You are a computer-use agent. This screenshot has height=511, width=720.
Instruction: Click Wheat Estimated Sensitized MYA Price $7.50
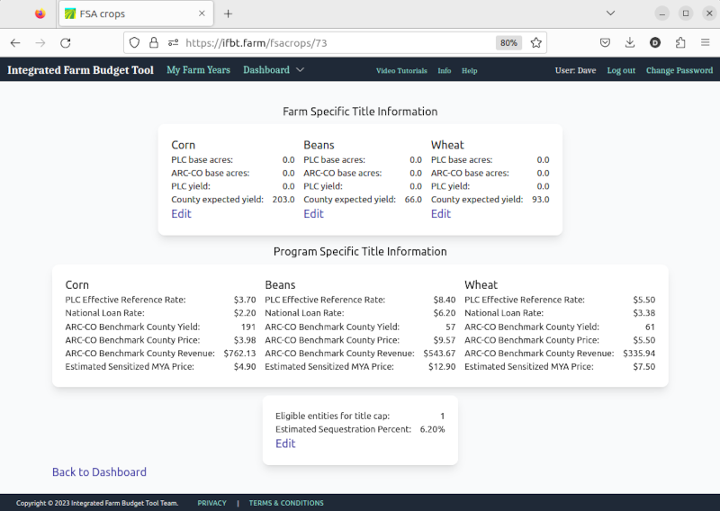click(x=644, y=367)
